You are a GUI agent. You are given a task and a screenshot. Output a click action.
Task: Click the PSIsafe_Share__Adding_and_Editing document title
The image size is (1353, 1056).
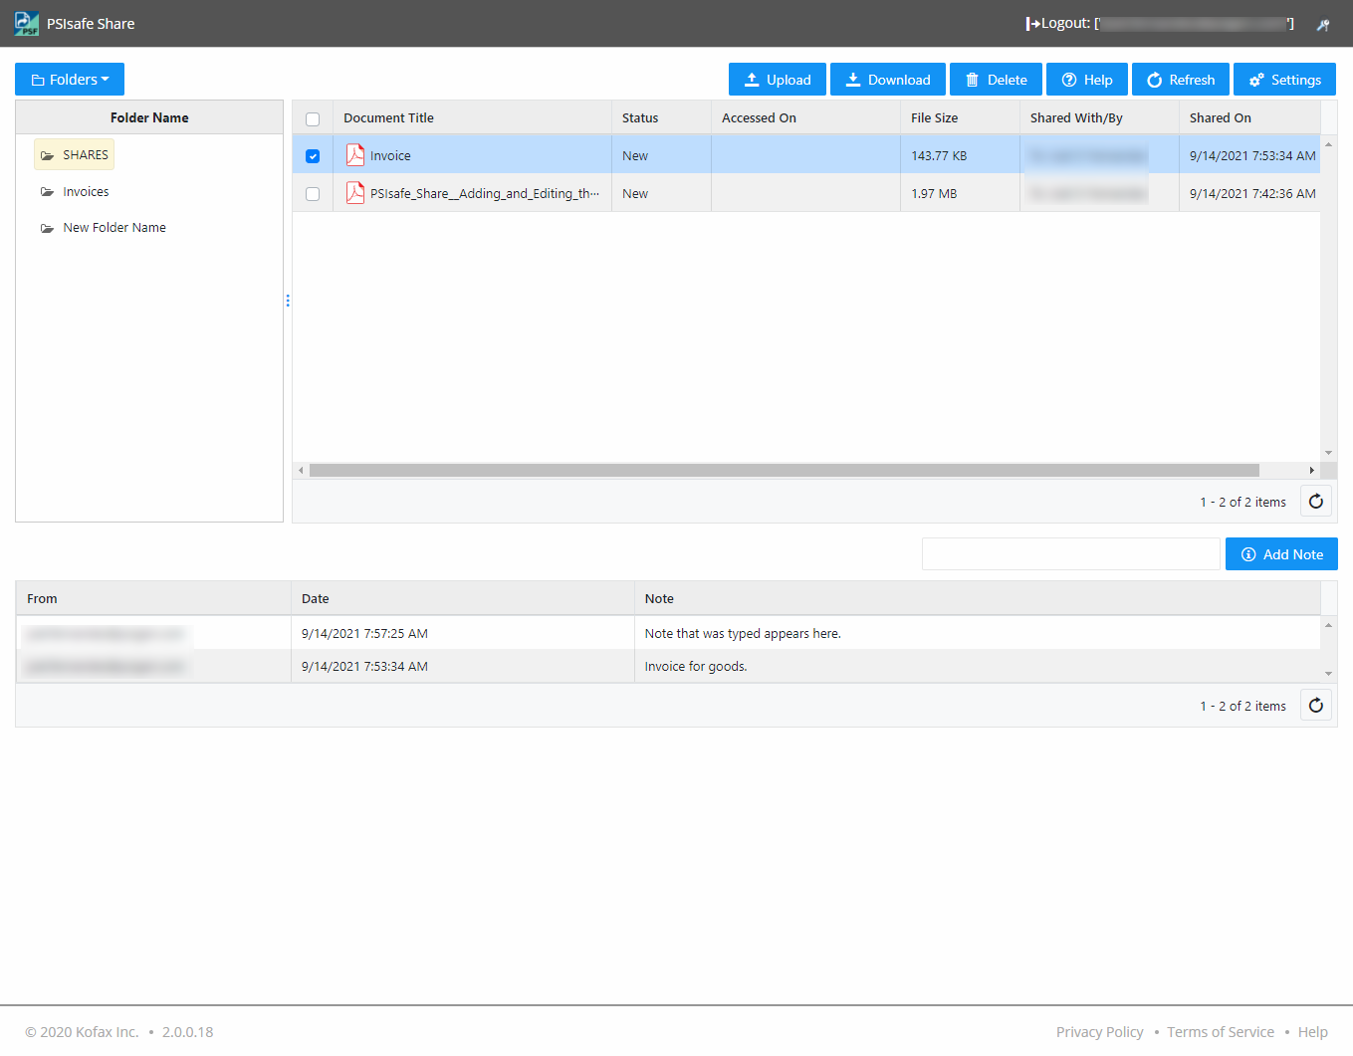[x=485, y=194]
